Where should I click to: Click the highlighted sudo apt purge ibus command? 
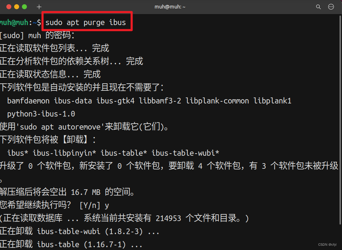click(86, 23)
